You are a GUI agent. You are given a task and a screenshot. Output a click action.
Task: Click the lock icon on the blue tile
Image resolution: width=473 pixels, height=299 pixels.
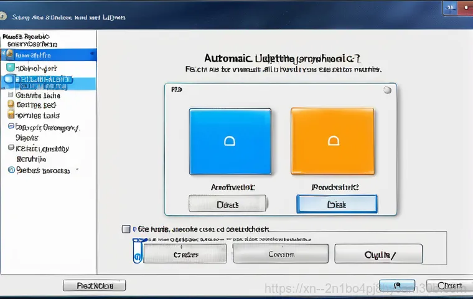(230, 141)
